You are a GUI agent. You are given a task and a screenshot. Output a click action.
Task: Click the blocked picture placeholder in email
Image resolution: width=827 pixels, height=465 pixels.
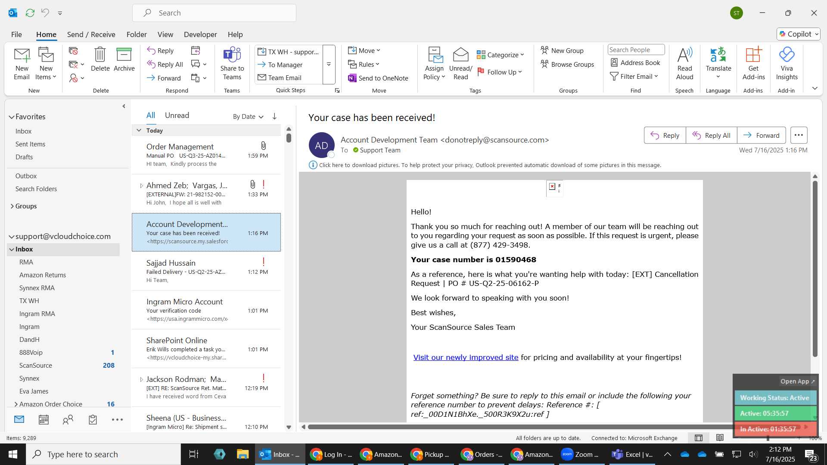pyautogui.click(x=554, y=188)
